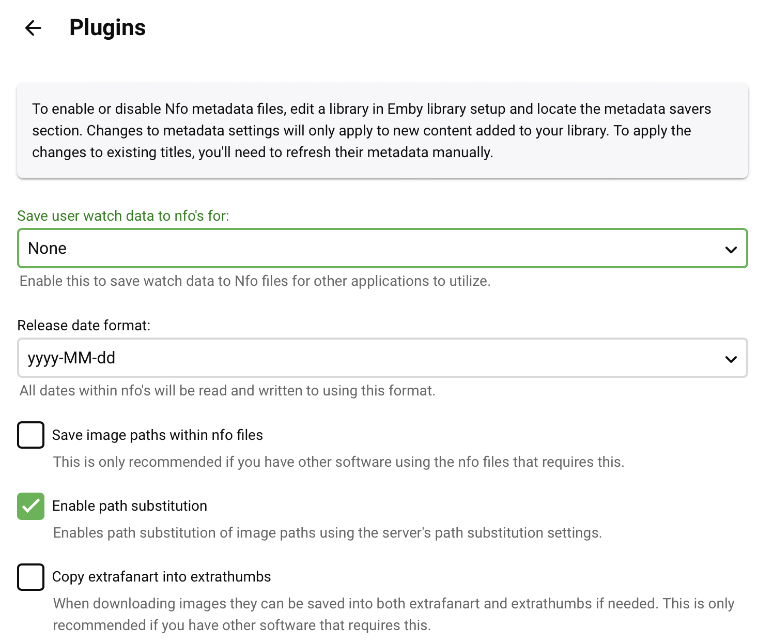
Task: Click the 'Save user watch data' field label
Action: (x=123, y=216)
